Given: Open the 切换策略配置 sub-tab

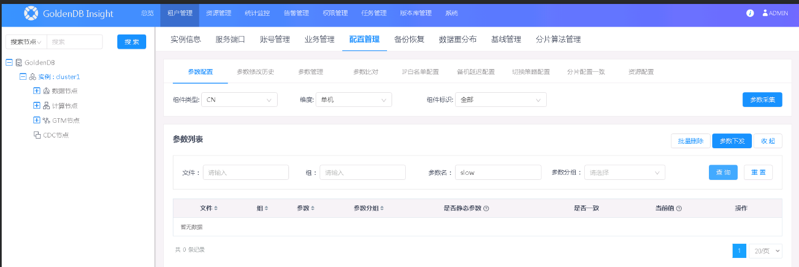Looking at the screenshot, I should tap(531, 72).
